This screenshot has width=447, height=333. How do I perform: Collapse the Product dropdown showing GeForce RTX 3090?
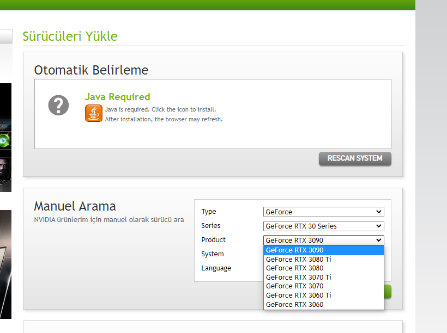(324, 240)
